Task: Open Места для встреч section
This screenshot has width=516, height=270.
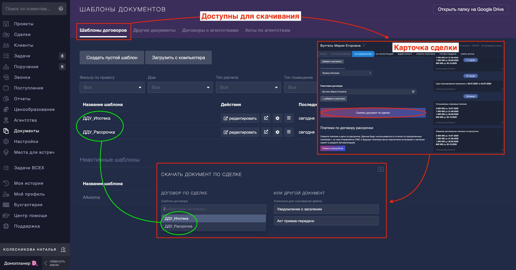Action: coord(34,152)
